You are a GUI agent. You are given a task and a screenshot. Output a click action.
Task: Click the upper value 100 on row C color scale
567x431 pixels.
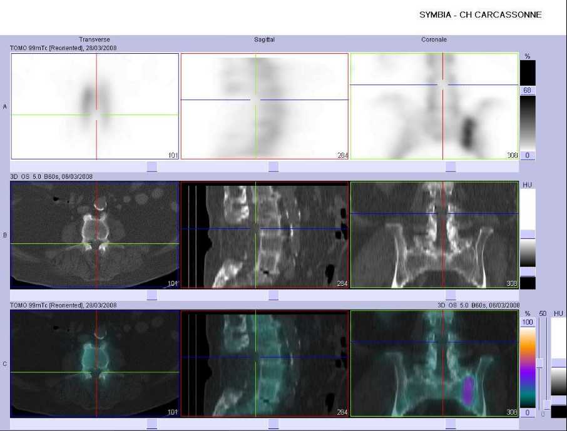point(528,322)
